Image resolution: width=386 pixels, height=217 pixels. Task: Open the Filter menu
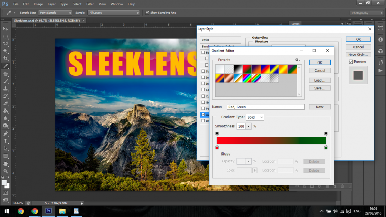pyautogui.click(x=90, y=4)
